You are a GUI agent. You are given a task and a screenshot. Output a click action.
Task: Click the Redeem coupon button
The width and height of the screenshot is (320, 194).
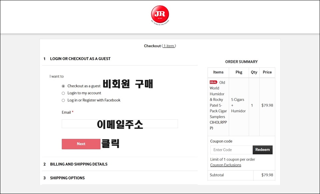262,150
